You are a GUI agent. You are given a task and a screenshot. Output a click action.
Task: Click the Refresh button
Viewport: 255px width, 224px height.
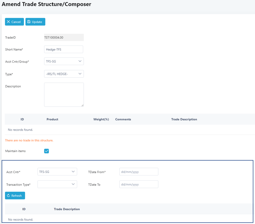click(x=15, y=195)
